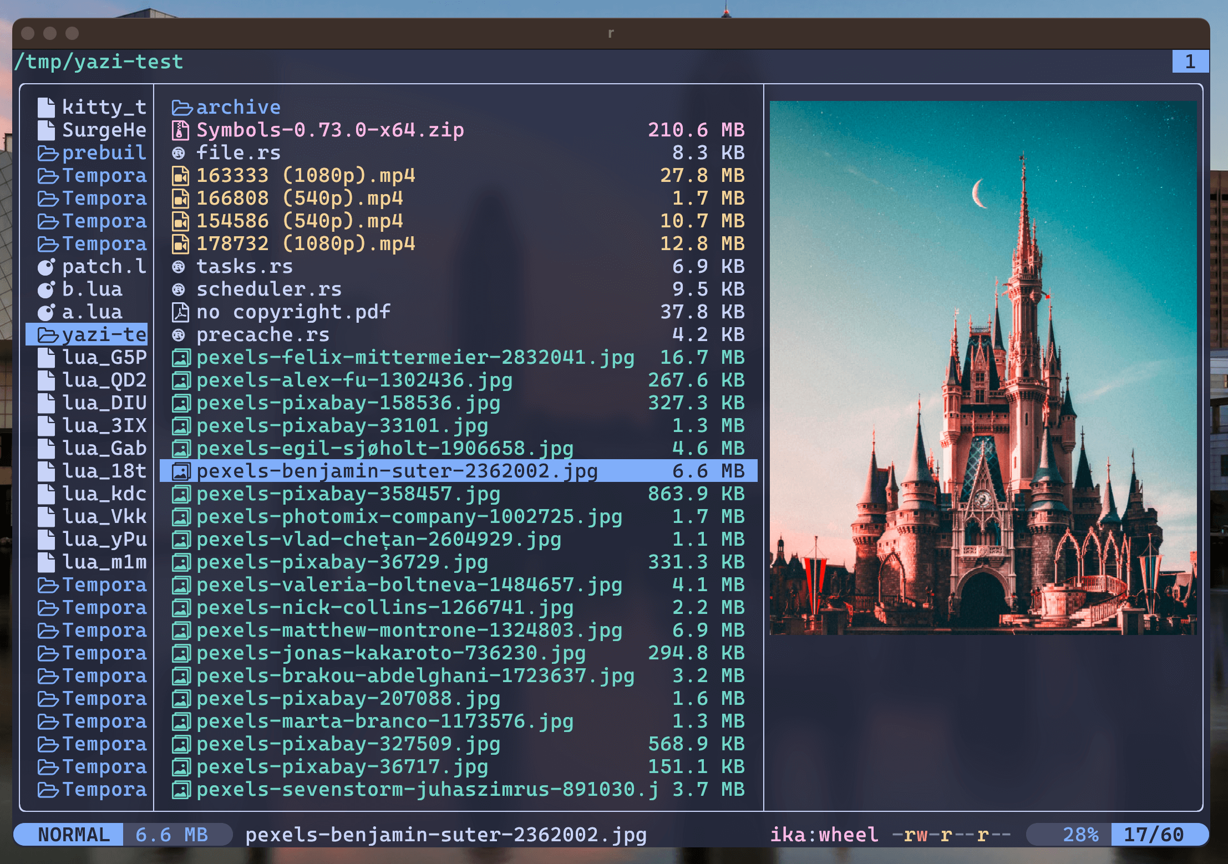Image resolution: width=1228 pixels, height=864 pixels.
Task: Click the NORMAL mode indicator
Action: (73, 835)
